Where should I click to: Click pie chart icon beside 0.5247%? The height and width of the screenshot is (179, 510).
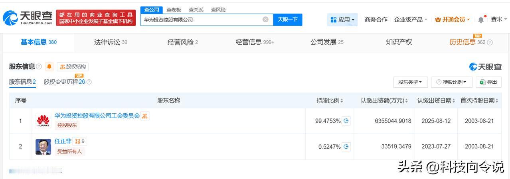point(346,147)
